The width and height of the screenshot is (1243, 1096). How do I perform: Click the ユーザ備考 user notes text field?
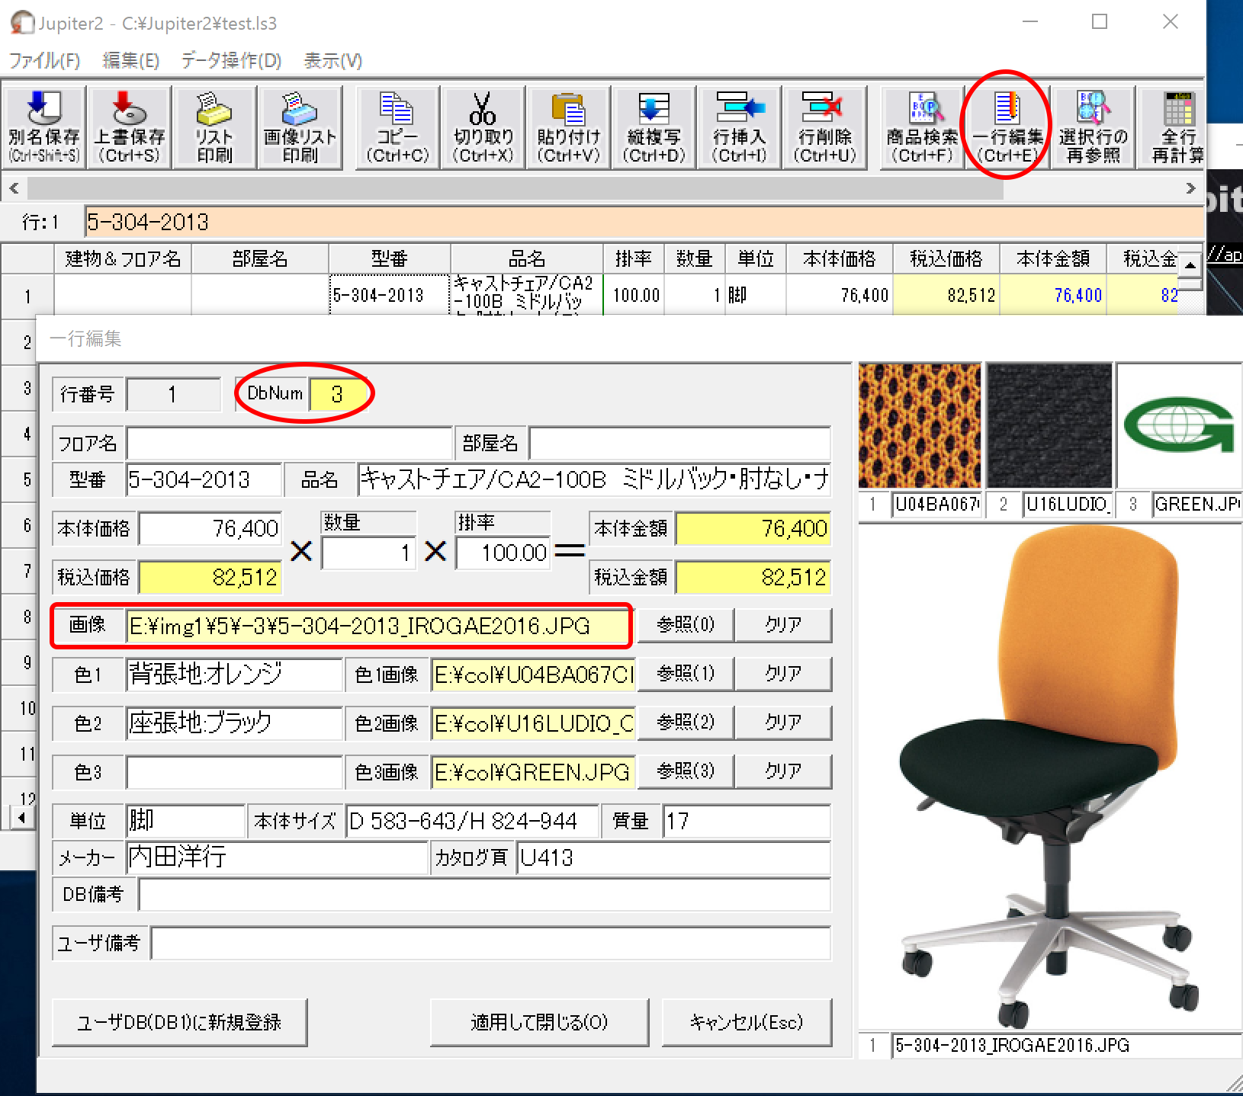click(490, 944)
